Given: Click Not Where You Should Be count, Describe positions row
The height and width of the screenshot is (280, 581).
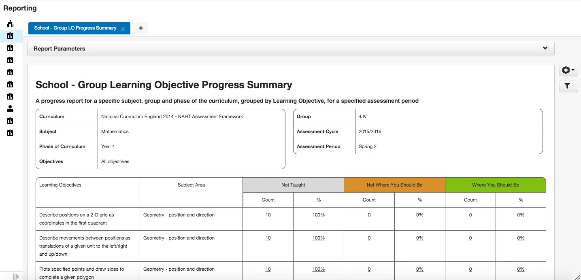Looking at the screenshot, I should click(369, 215).
